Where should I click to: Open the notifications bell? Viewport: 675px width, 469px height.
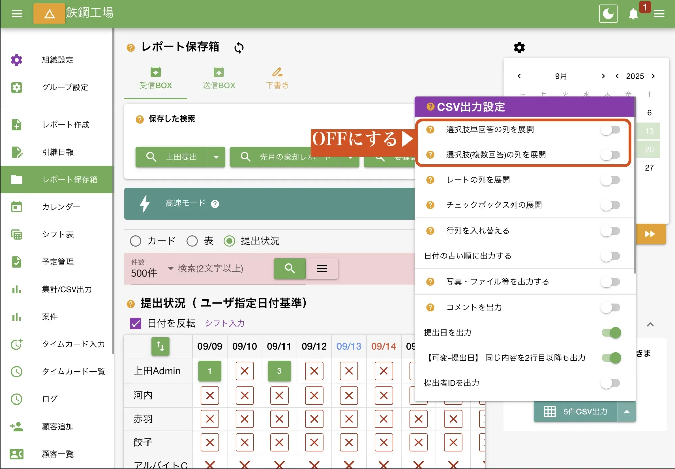click(x=634, y=14)
